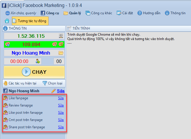Select the Review fanapge task row
This screenshot has height=139, width=191.
click(34, 105)
